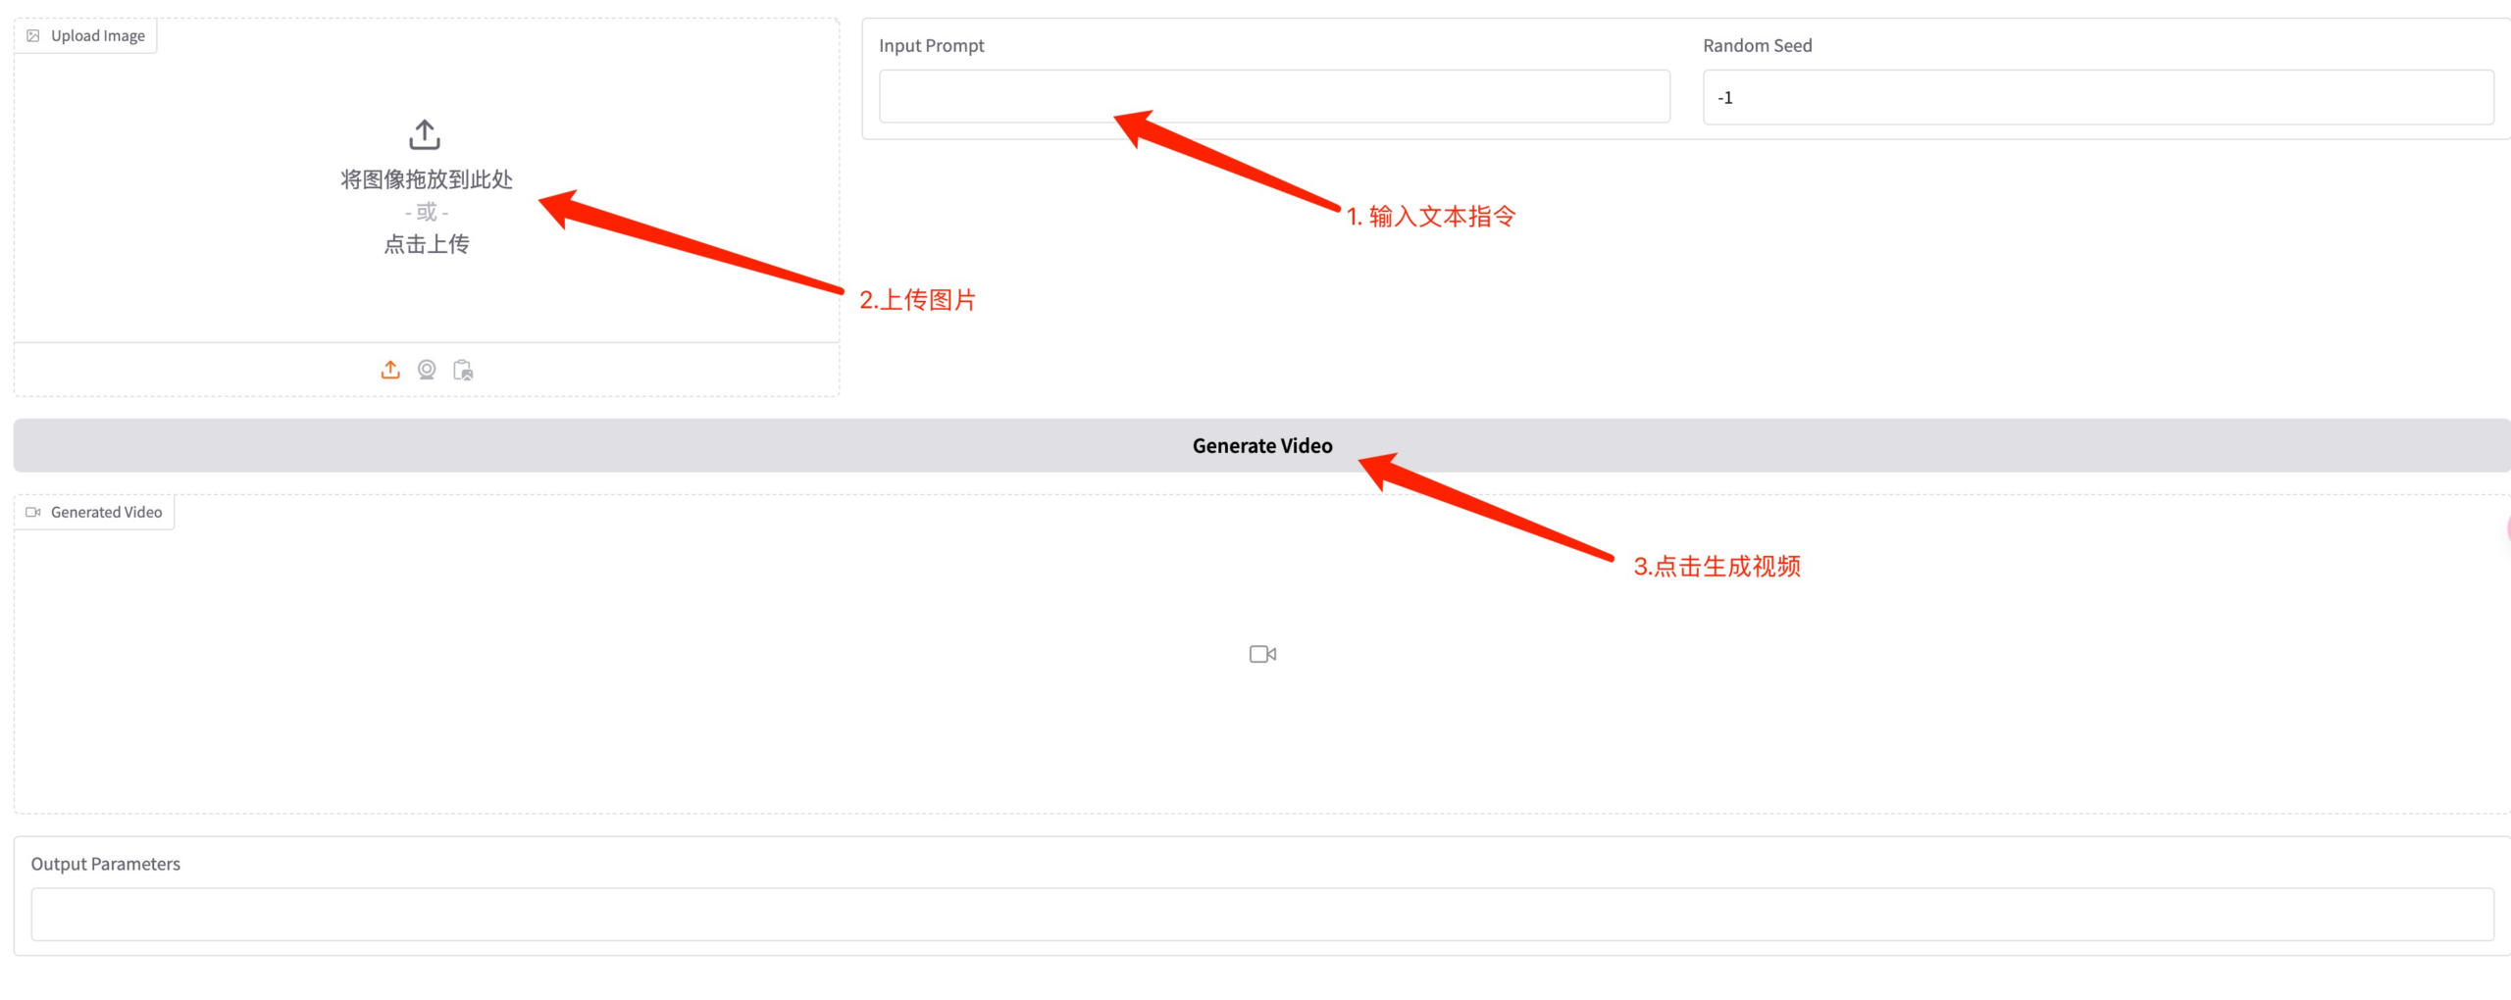Focus the Input Prompt text field

pos(1273,96)
